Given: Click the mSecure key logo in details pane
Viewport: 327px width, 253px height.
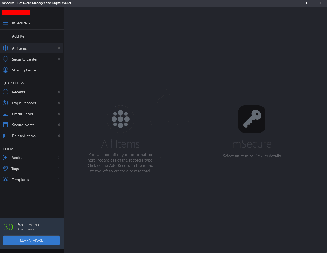Looking at the screenshot, I should (x=252, y=119).
